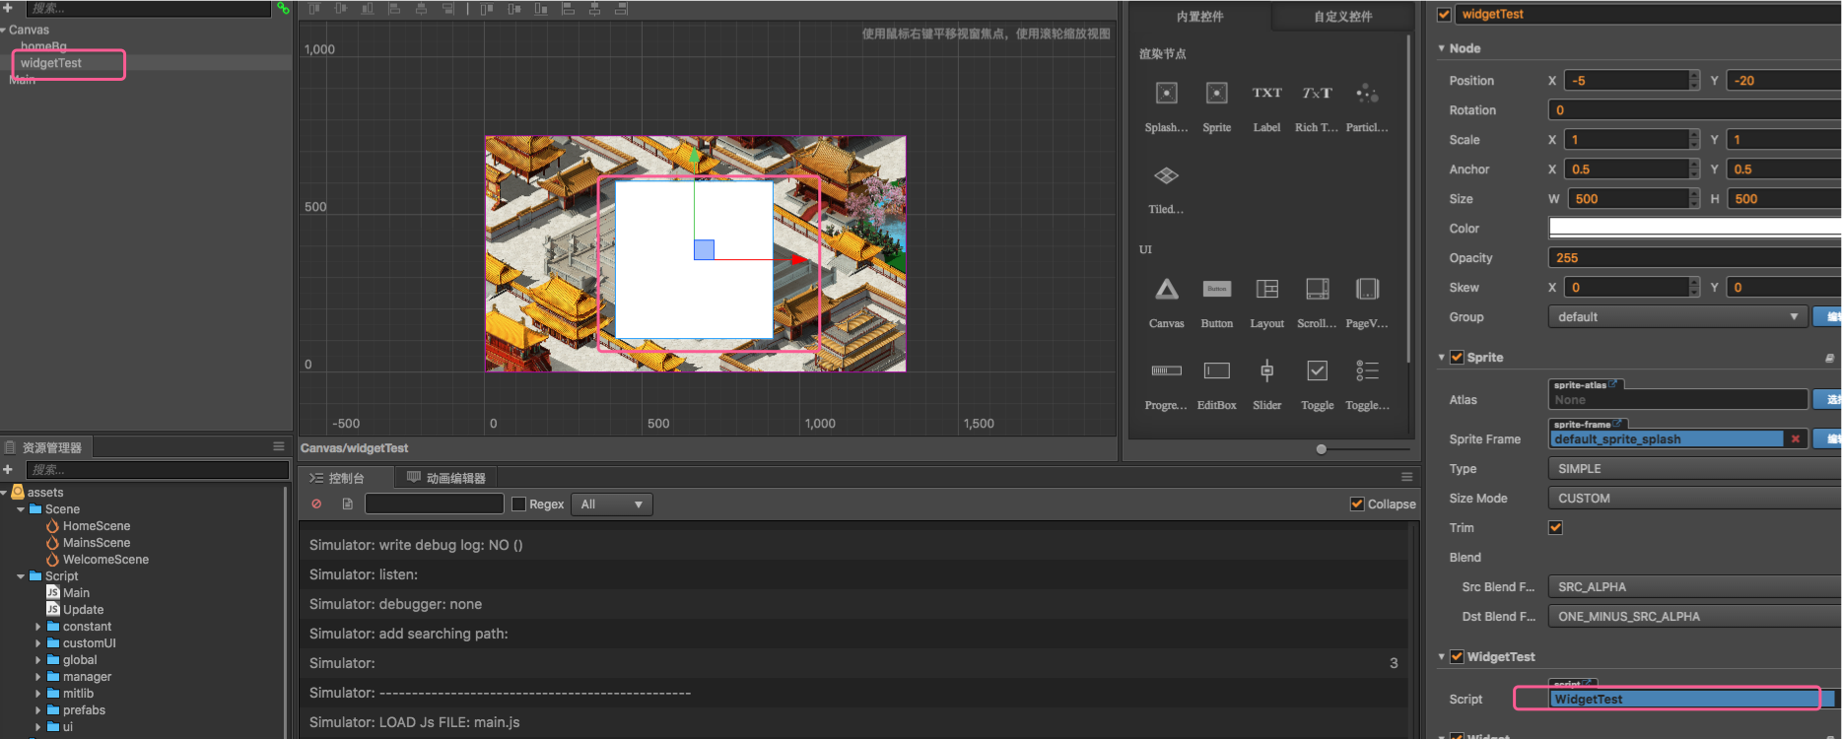
Task: Click the console filter text field
Action: tap(435, 504)
